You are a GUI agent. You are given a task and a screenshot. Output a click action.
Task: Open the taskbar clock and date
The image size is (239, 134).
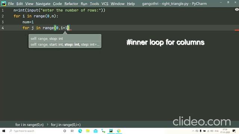225,131
